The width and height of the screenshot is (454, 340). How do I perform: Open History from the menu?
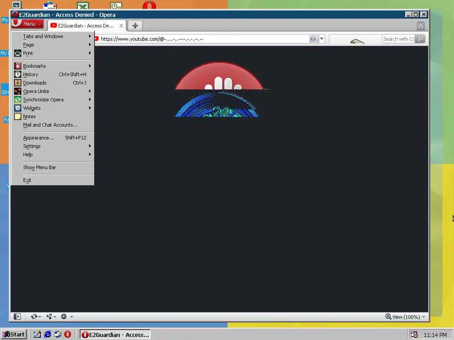pyautogui.click(x=52, y=74)
